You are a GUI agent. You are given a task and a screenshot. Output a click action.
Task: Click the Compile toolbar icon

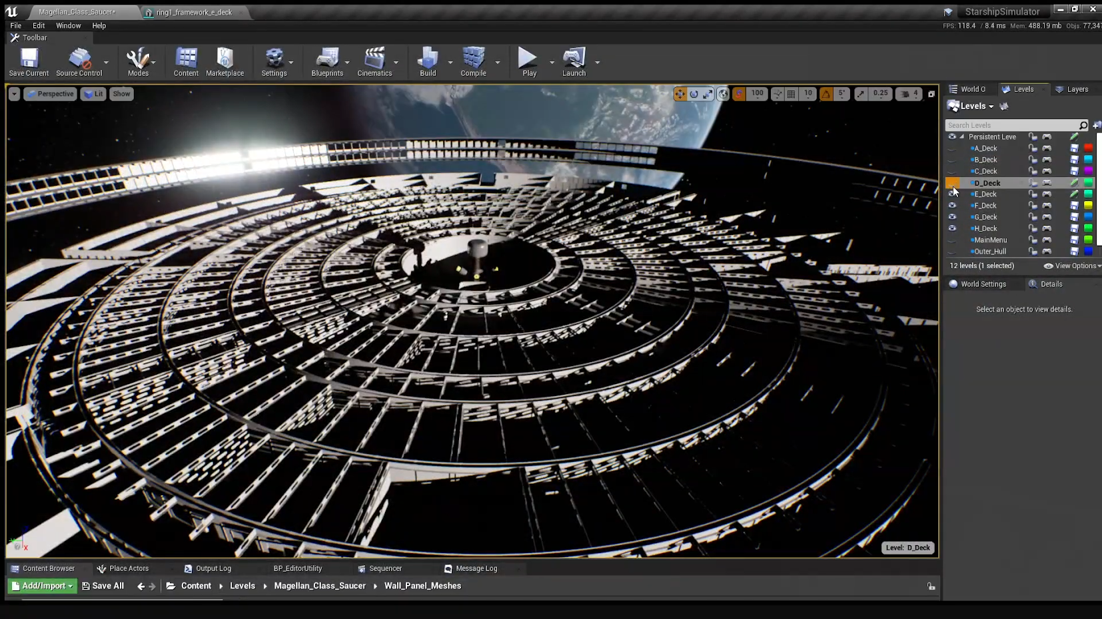pyautogui.click(x=473, y=62)
